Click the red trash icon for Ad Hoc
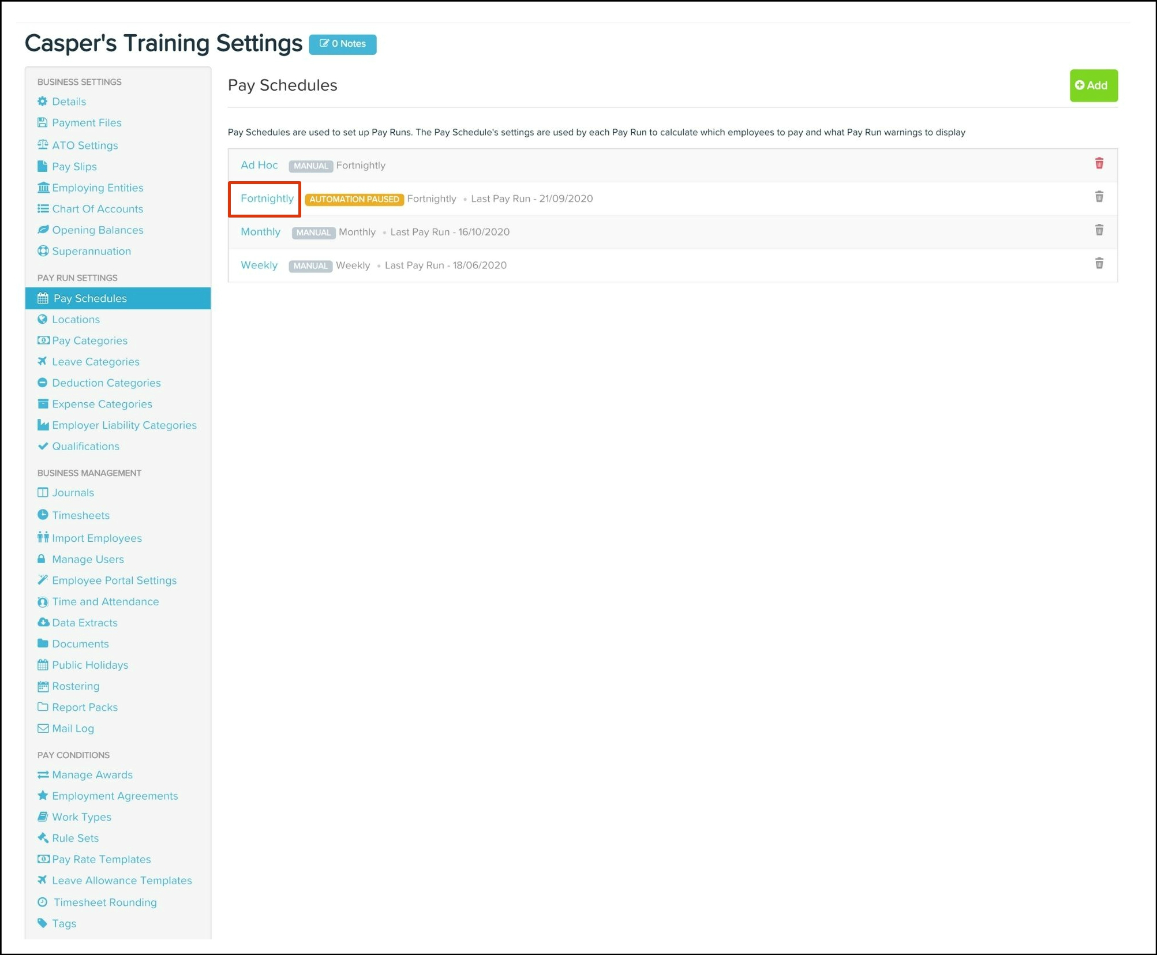 pos(1099,164)
